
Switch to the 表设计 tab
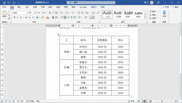(x=94, y=7)
